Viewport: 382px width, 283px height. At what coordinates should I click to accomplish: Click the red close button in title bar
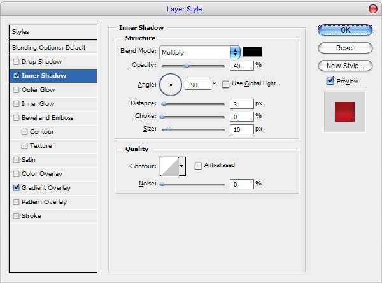pos(372,9)
